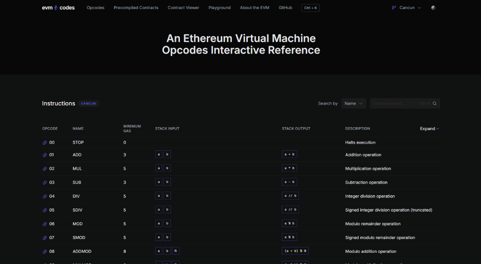Image resolution: width=481 pixels, height=264 pixels.
Task: Copy link icon for opcode 05
Action: pyautogui.click(x=44, y=210)
